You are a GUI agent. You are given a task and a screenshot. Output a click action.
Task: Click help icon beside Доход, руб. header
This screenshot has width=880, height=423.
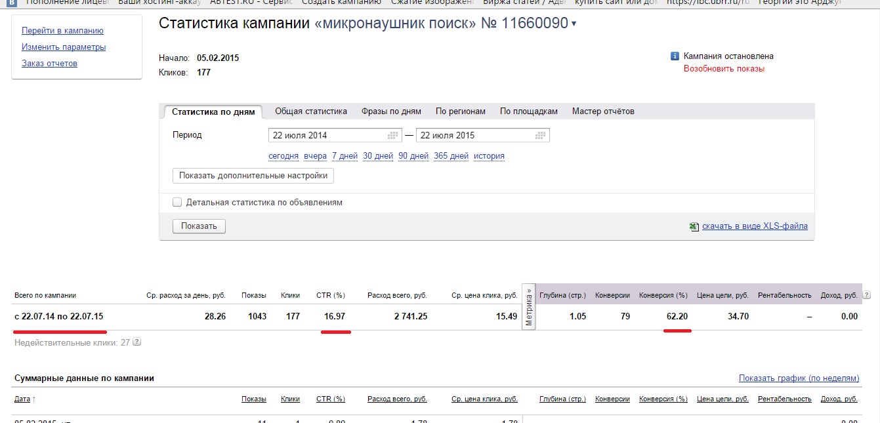866,295
